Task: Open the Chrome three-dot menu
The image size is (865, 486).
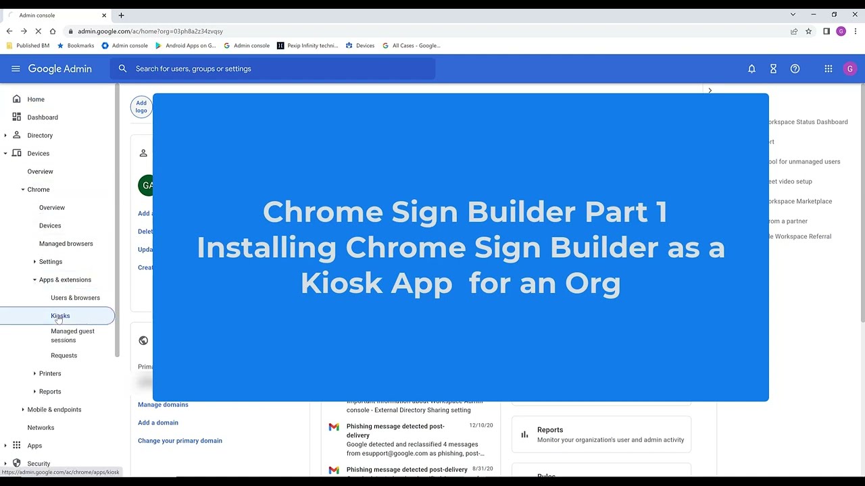Action: (856, 31)
